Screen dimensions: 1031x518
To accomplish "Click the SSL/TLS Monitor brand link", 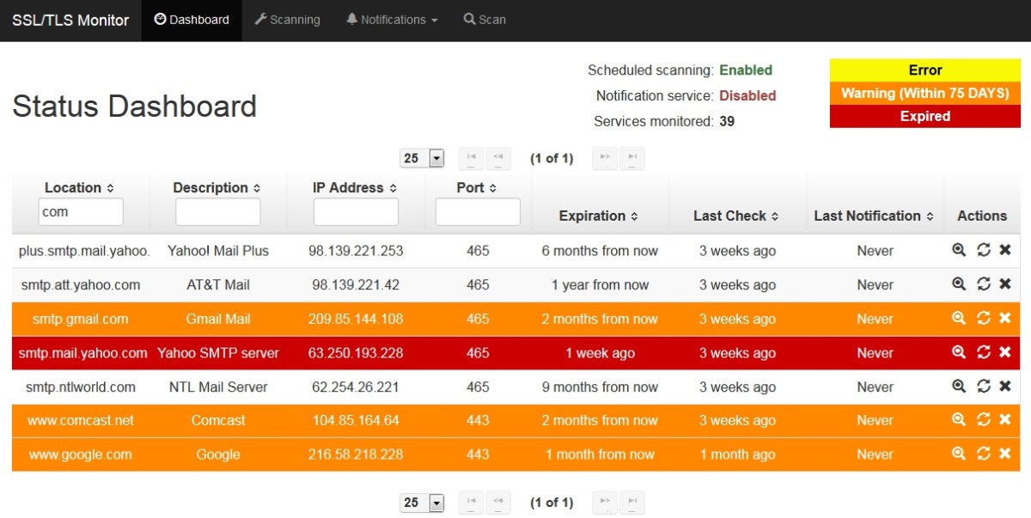I will tap(70, 20).
